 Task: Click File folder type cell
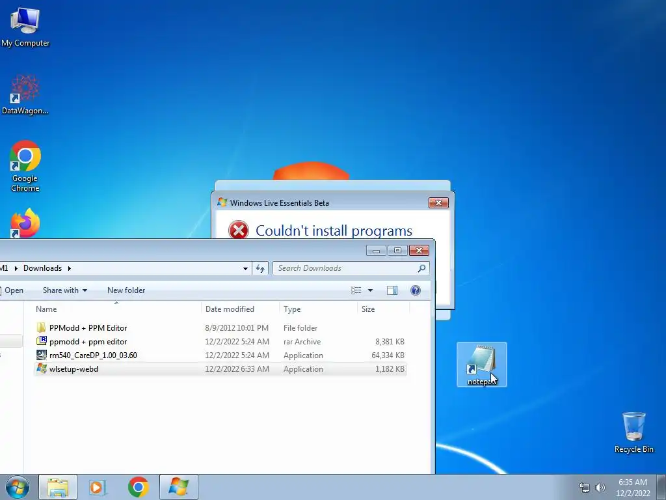pos(300,328)
